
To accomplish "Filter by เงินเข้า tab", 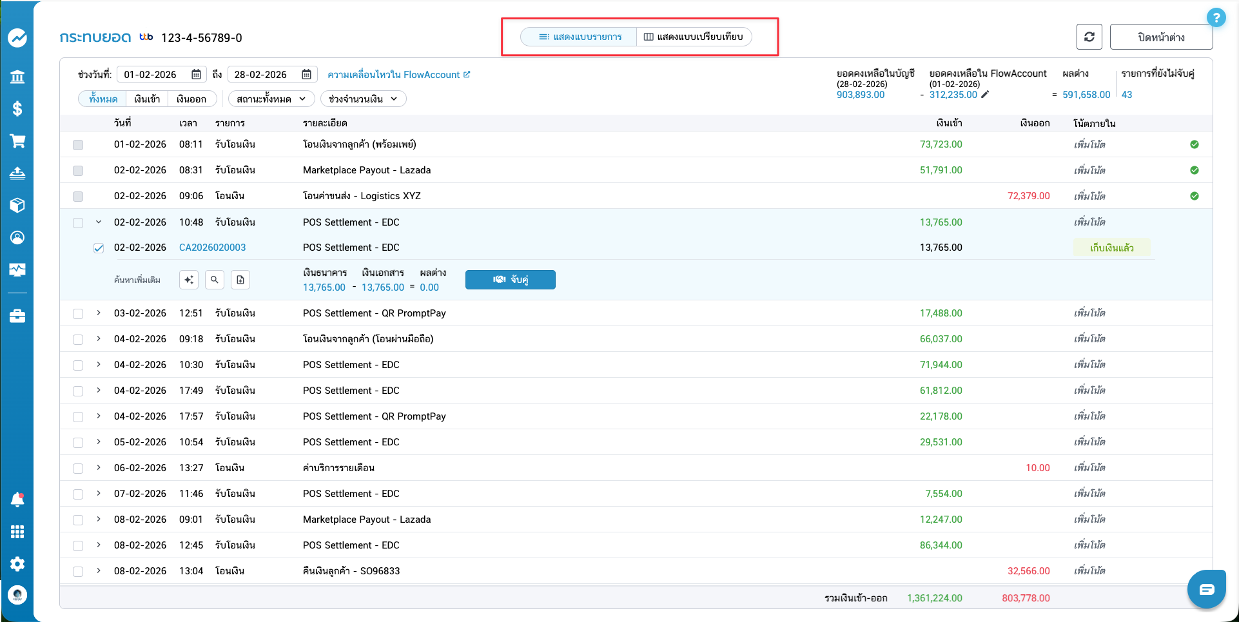I will pyautogui.click(x=147, y=99).
